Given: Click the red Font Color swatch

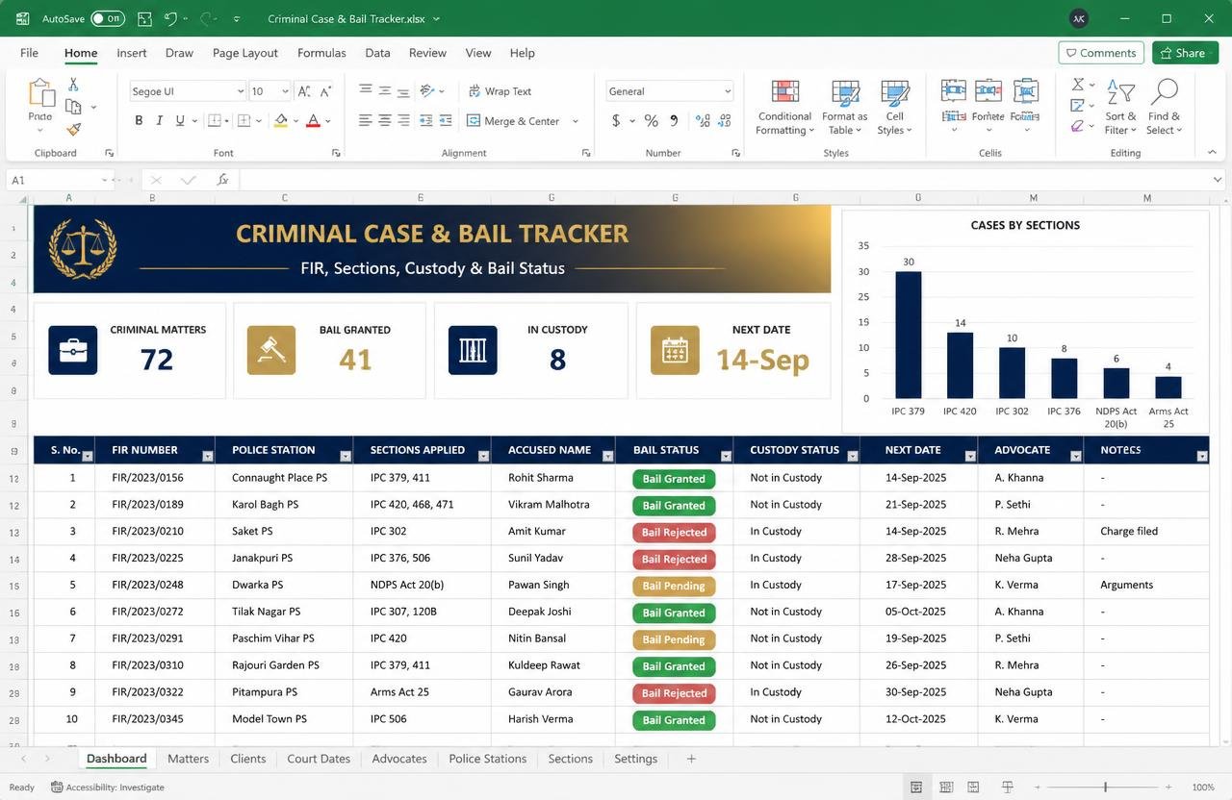Looking at the screenshot, I should [x=313, y=121].
